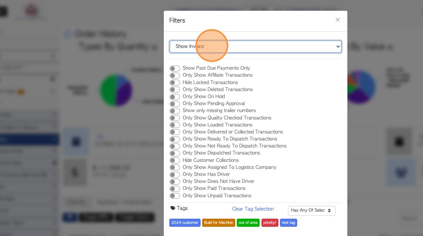
Task: Select the red priority! tag
Action: [270, 223]
